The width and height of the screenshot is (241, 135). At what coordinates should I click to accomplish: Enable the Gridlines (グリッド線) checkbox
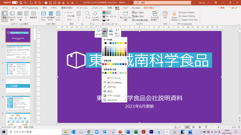(66, 16)
